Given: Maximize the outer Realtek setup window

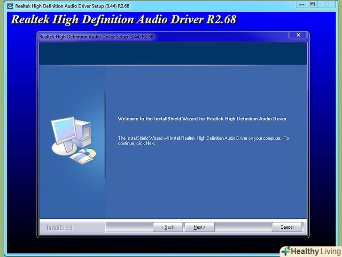Looking at the screenshot, I should point(312,4).
